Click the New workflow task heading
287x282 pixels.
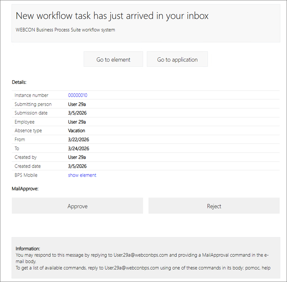coord(112,16)
